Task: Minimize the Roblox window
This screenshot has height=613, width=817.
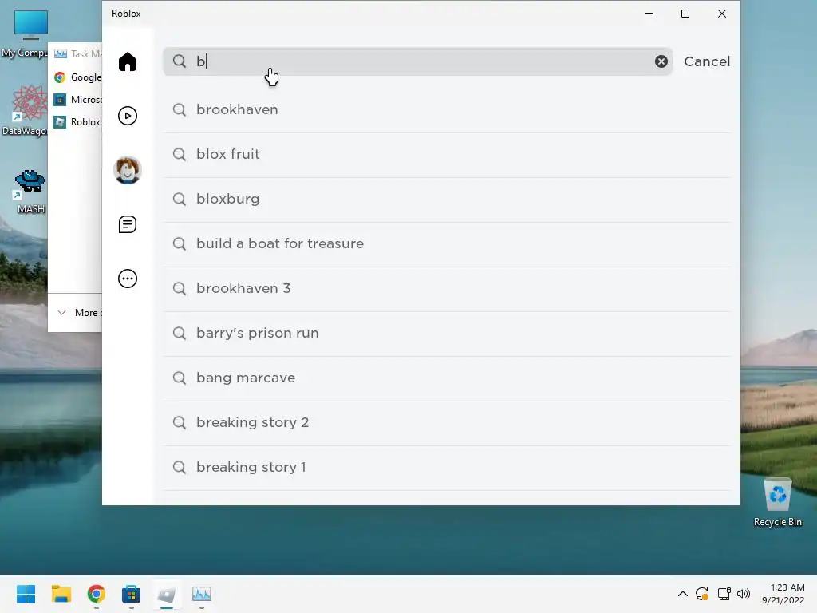Action: point(649,14)
